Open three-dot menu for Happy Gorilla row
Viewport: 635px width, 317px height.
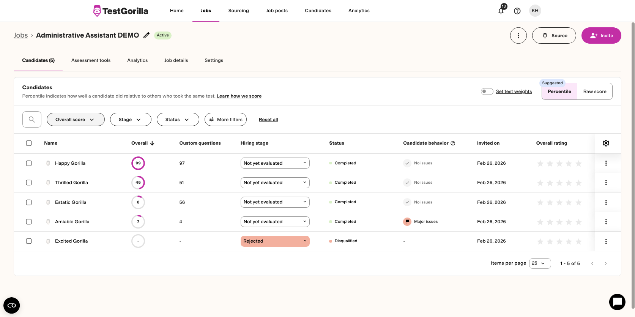point(606,163)
